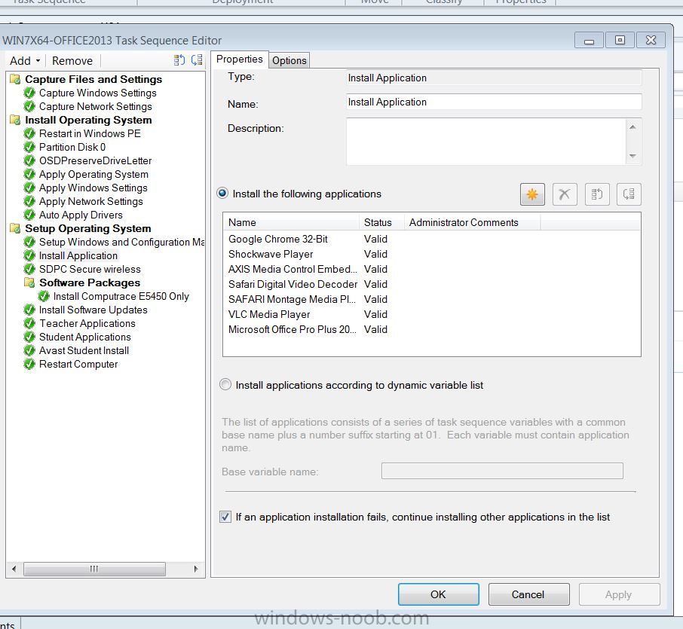Select Capture Network Settings step
683x629 pixels.
click(x=96, y=106)
